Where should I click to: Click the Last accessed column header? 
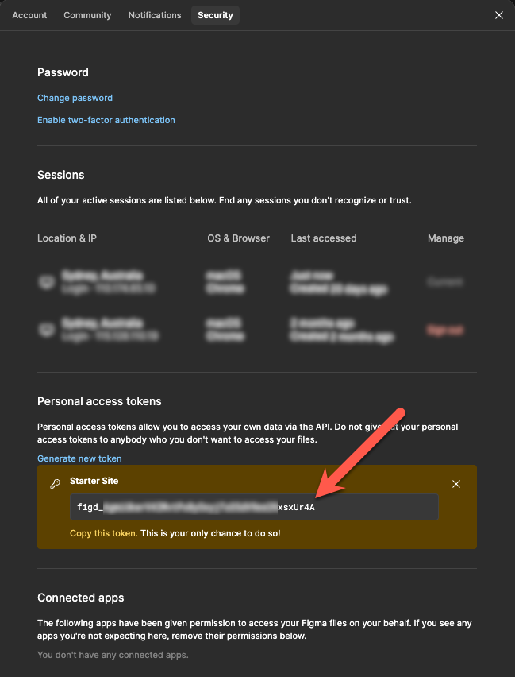pyautogui.click(x=323, y=238)
